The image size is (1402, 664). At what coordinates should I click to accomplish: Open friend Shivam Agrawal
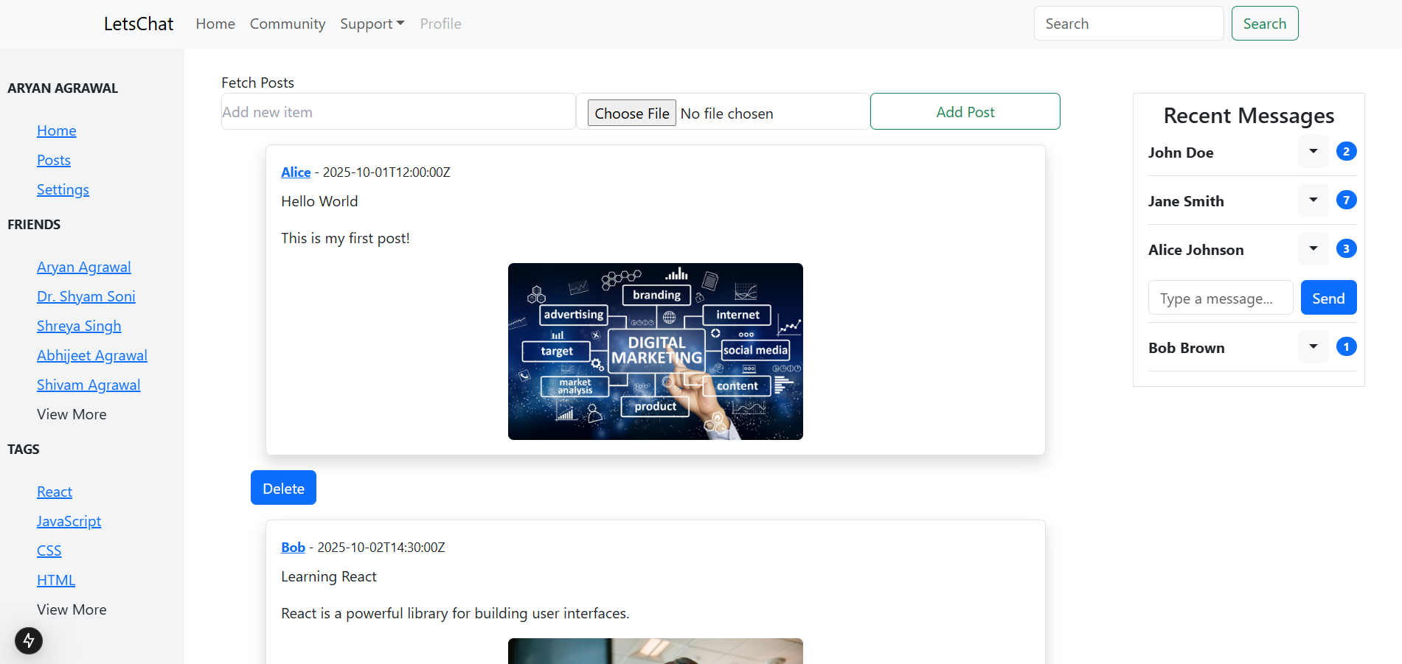(x=89, y=385)
